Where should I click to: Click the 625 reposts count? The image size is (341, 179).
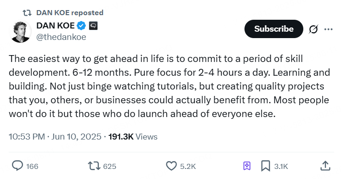tap(109, 167)
